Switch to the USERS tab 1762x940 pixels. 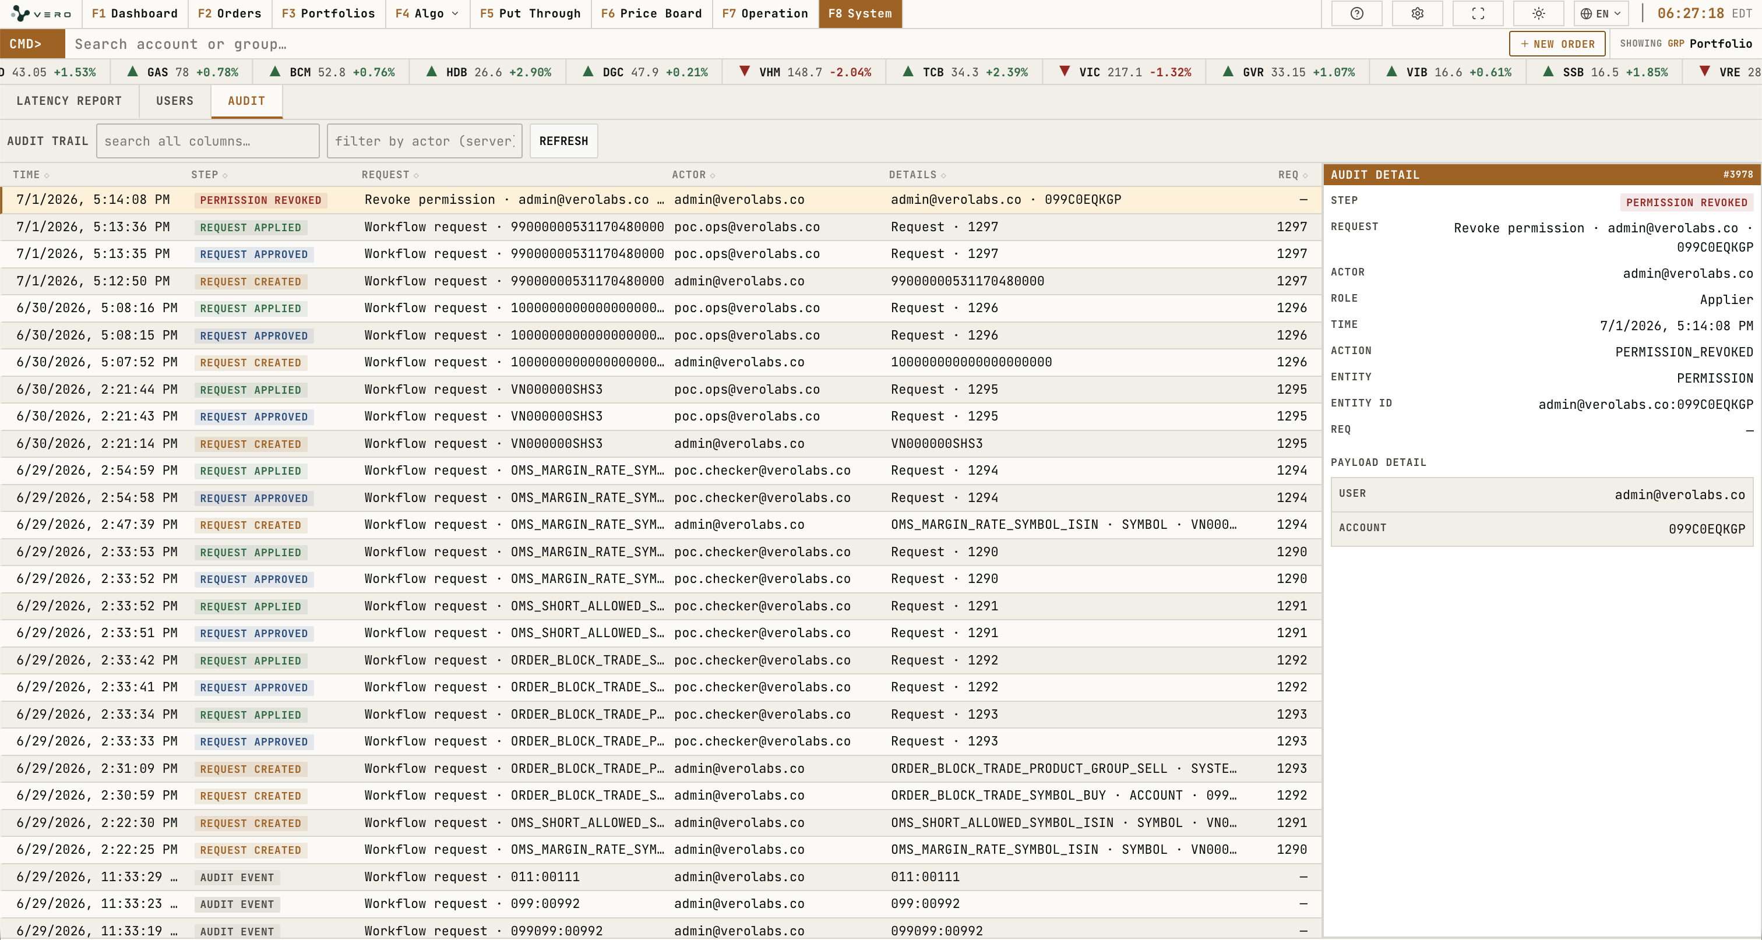click(x=174, y=101)
